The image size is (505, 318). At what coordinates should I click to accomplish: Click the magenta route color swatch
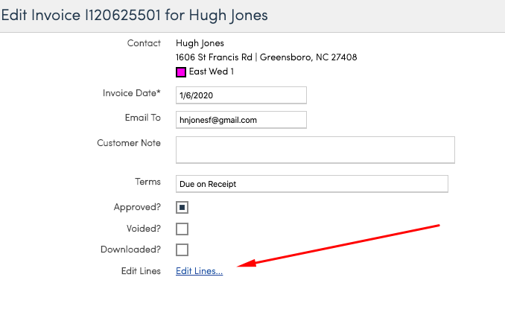(x=181, y=72)
